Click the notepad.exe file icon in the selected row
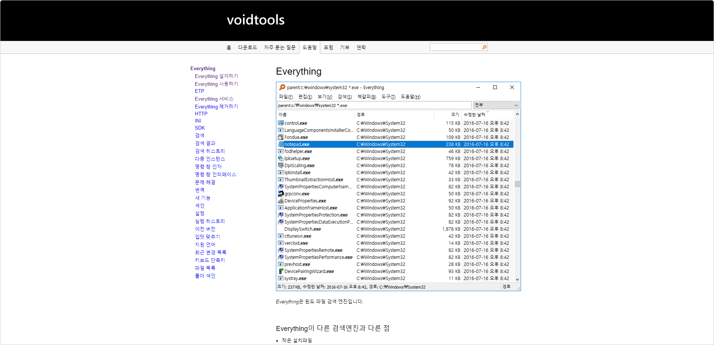 (x=281, y=144)
